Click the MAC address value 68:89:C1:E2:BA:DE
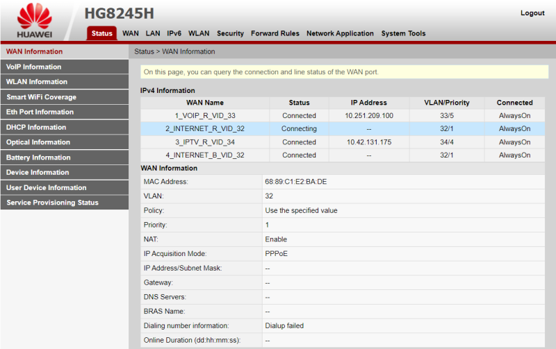 point(296,182)
